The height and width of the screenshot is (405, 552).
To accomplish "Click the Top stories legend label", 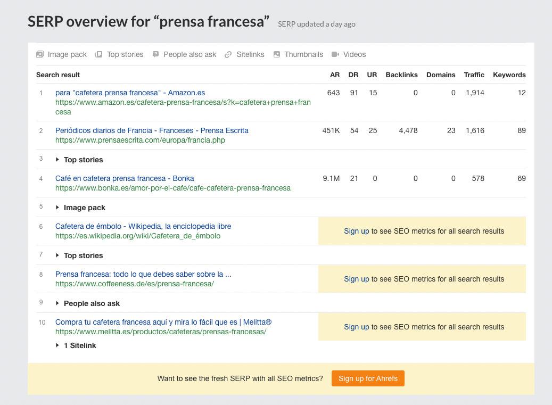I will pos(125,54).
